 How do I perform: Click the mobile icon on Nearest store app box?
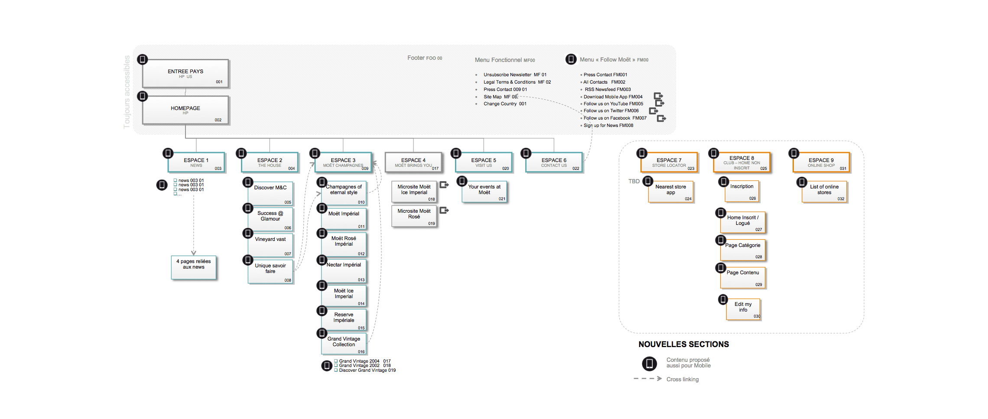[648, 181]
